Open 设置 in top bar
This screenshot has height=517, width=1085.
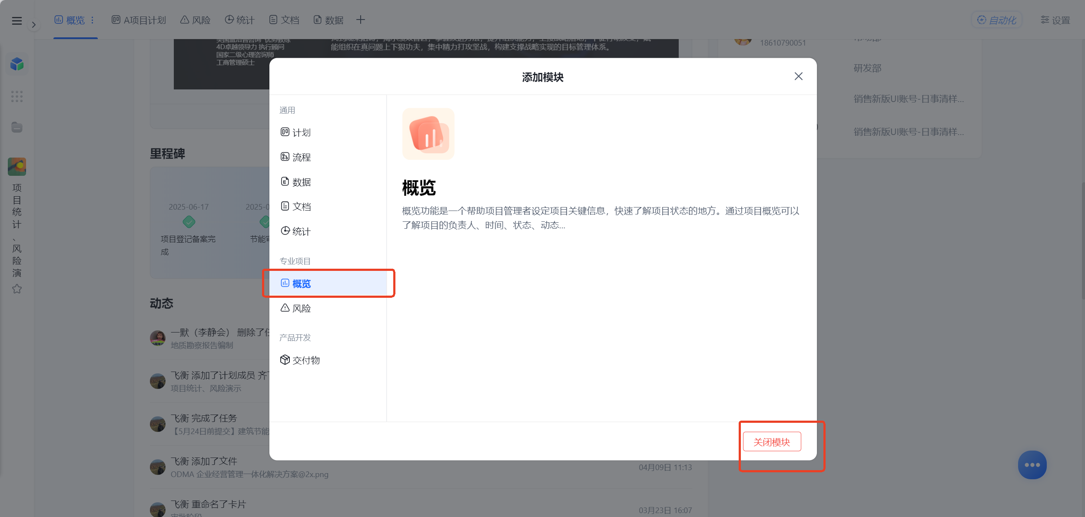[x=1055, y=20]
